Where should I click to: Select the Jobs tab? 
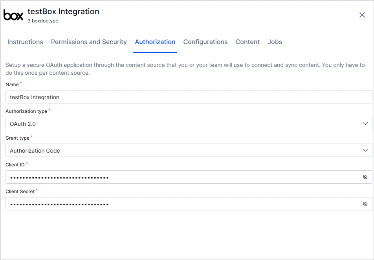(275, 42)
